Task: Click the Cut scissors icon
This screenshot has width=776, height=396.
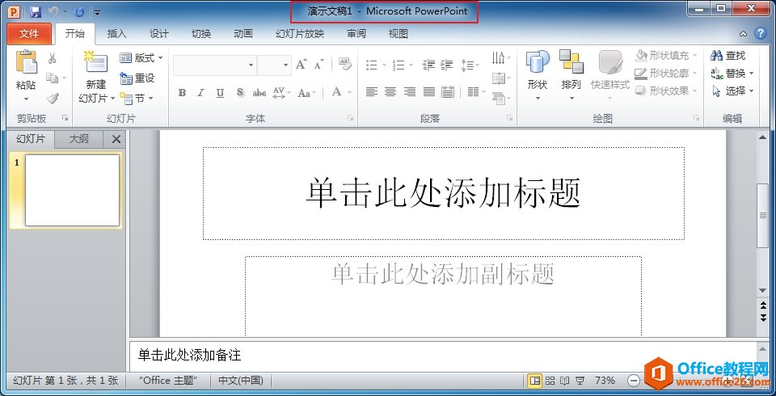Action: point(52,58)
